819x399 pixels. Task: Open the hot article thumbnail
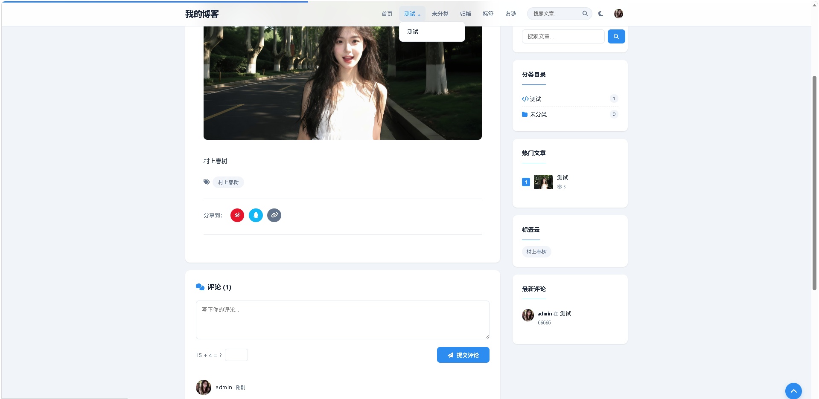click(x=543, y=182)
